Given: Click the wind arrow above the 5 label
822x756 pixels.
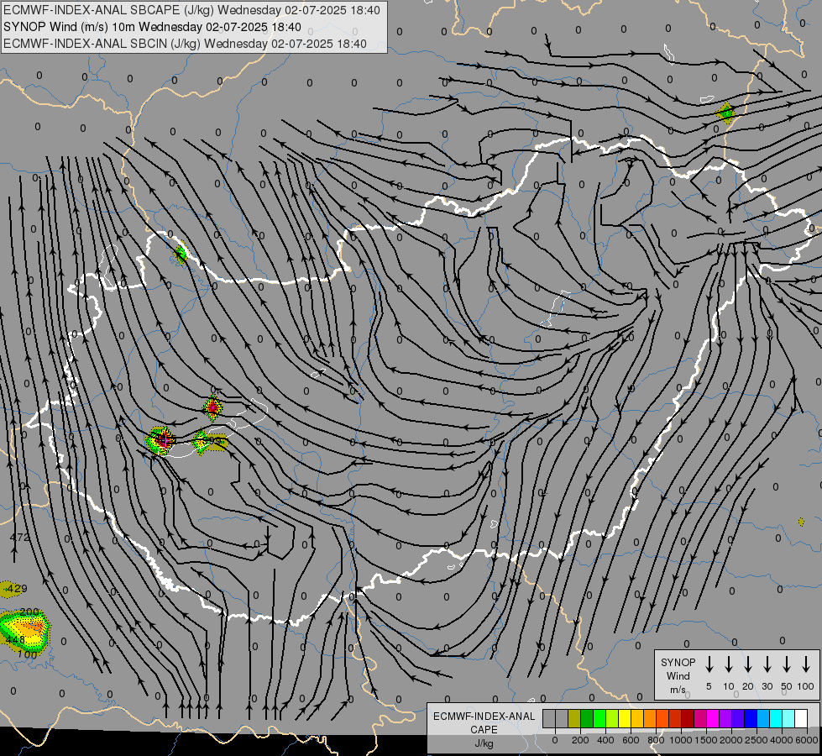Looking at the screenshot, I should click(x=709, y=664).
